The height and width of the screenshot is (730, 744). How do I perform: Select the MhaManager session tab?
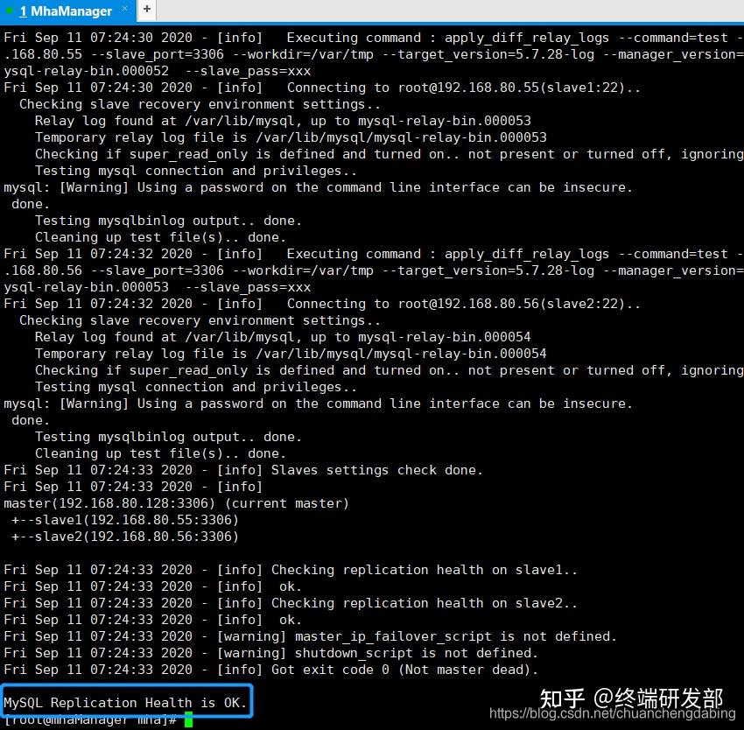(x=66, y=11)
